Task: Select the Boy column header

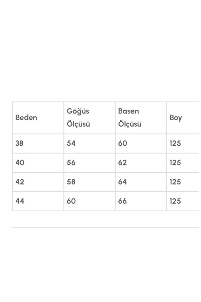Action: pos(176,117)
